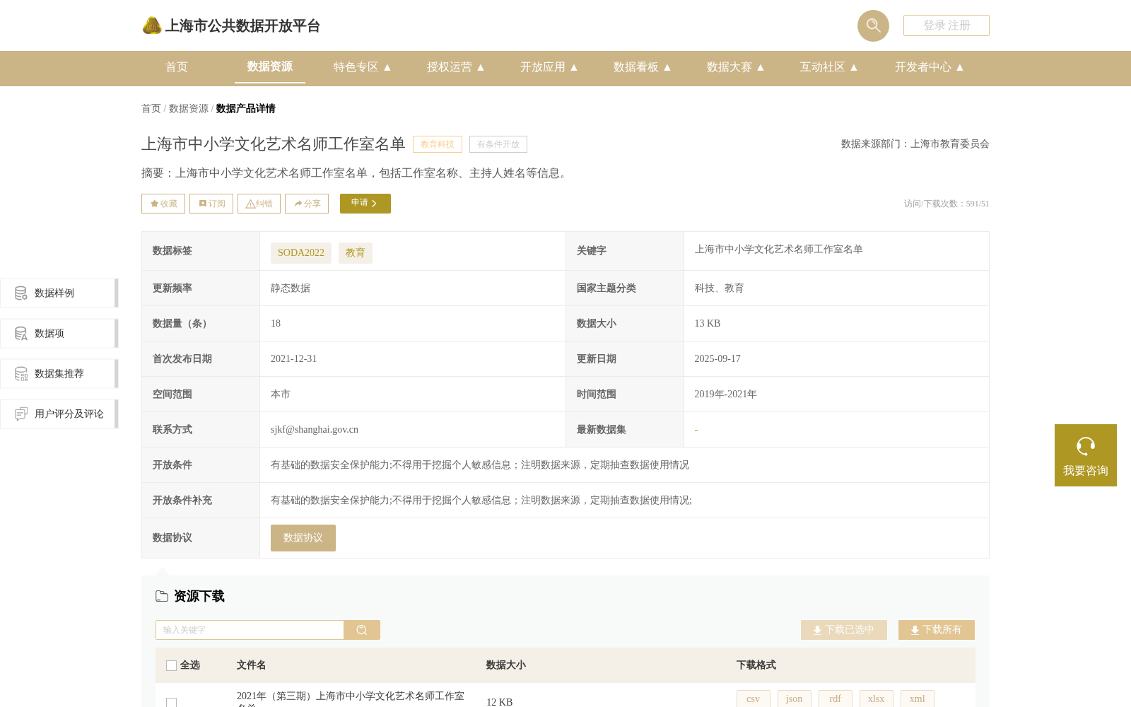
Task: Expand the 数据大赛 menu
Action: (736, 67)
